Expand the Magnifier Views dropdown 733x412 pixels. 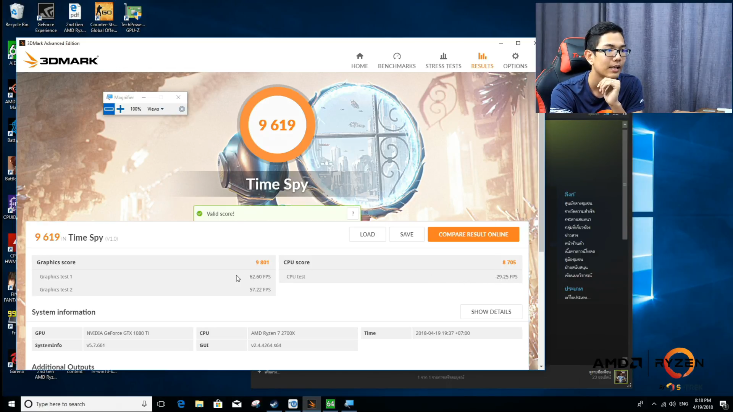click(x=155, y=109)
